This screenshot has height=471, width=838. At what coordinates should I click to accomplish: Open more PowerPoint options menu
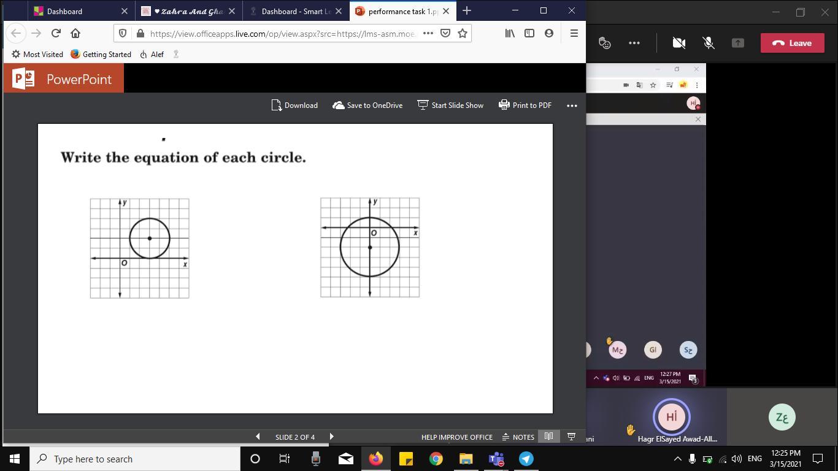coord(572,105)
